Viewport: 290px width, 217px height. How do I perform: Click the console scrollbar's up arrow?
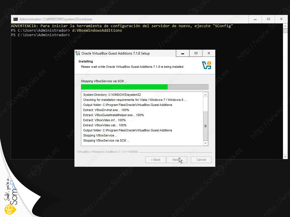click(x=286, y=26)
